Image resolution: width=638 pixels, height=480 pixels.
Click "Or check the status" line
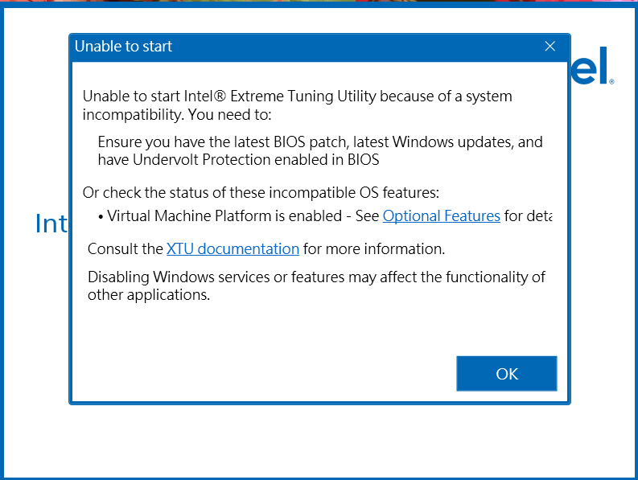pyautogui.click(x=262, y=193)
